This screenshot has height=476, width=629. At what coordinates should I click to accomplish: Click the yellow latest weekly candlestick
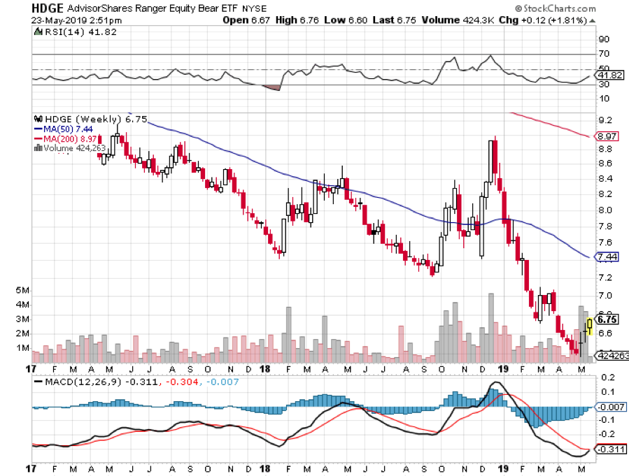[x=589, y=325]
